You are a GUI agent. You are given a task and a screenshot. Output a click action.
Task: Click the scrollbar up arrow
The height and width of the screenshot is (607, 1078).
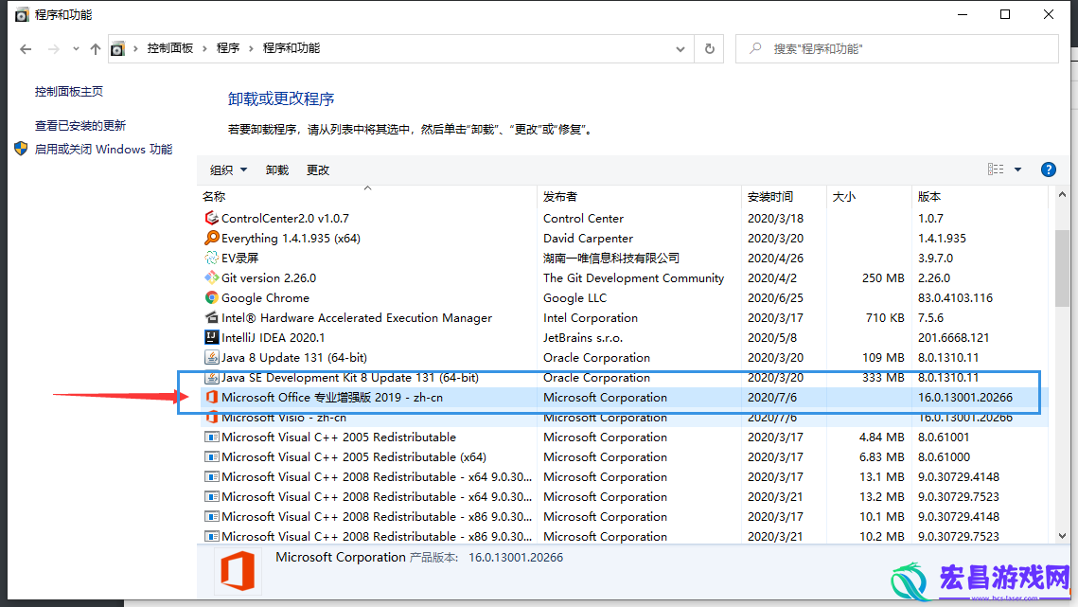point(1062,195)
